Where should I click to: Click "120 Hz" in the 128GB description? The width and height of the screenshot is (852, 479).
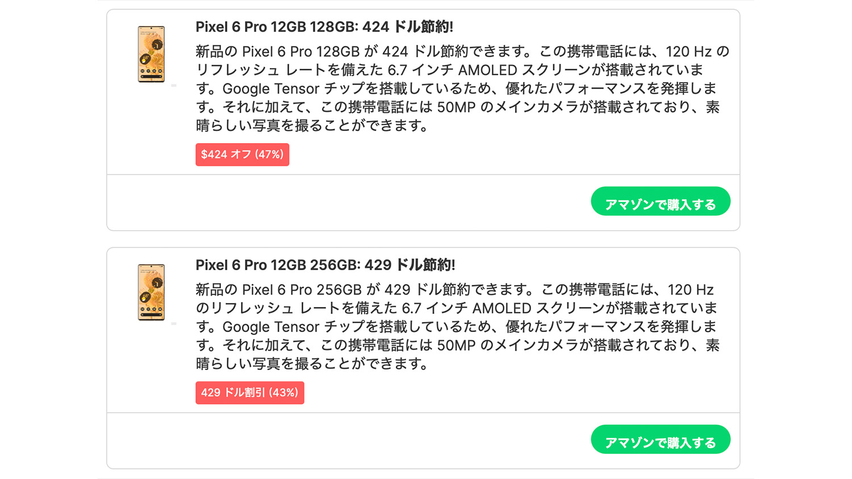[x=688, y=52]
